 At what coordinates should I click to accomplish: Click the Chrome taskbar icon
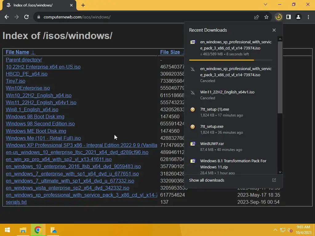(38, 230)
